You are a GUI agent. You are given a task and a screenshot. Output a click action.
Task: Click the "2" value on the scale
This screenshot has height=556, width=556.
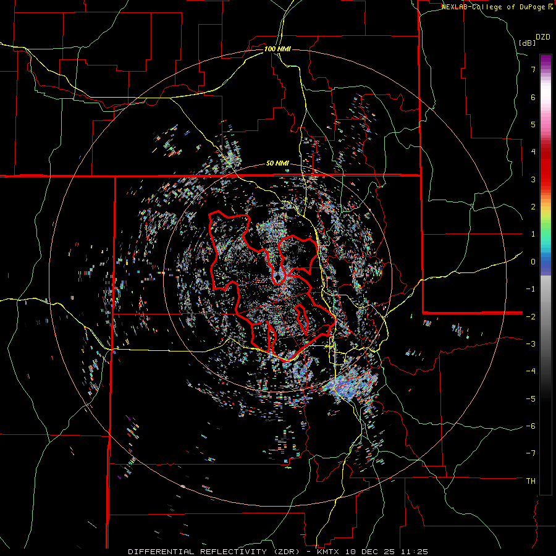click(533, 206)
